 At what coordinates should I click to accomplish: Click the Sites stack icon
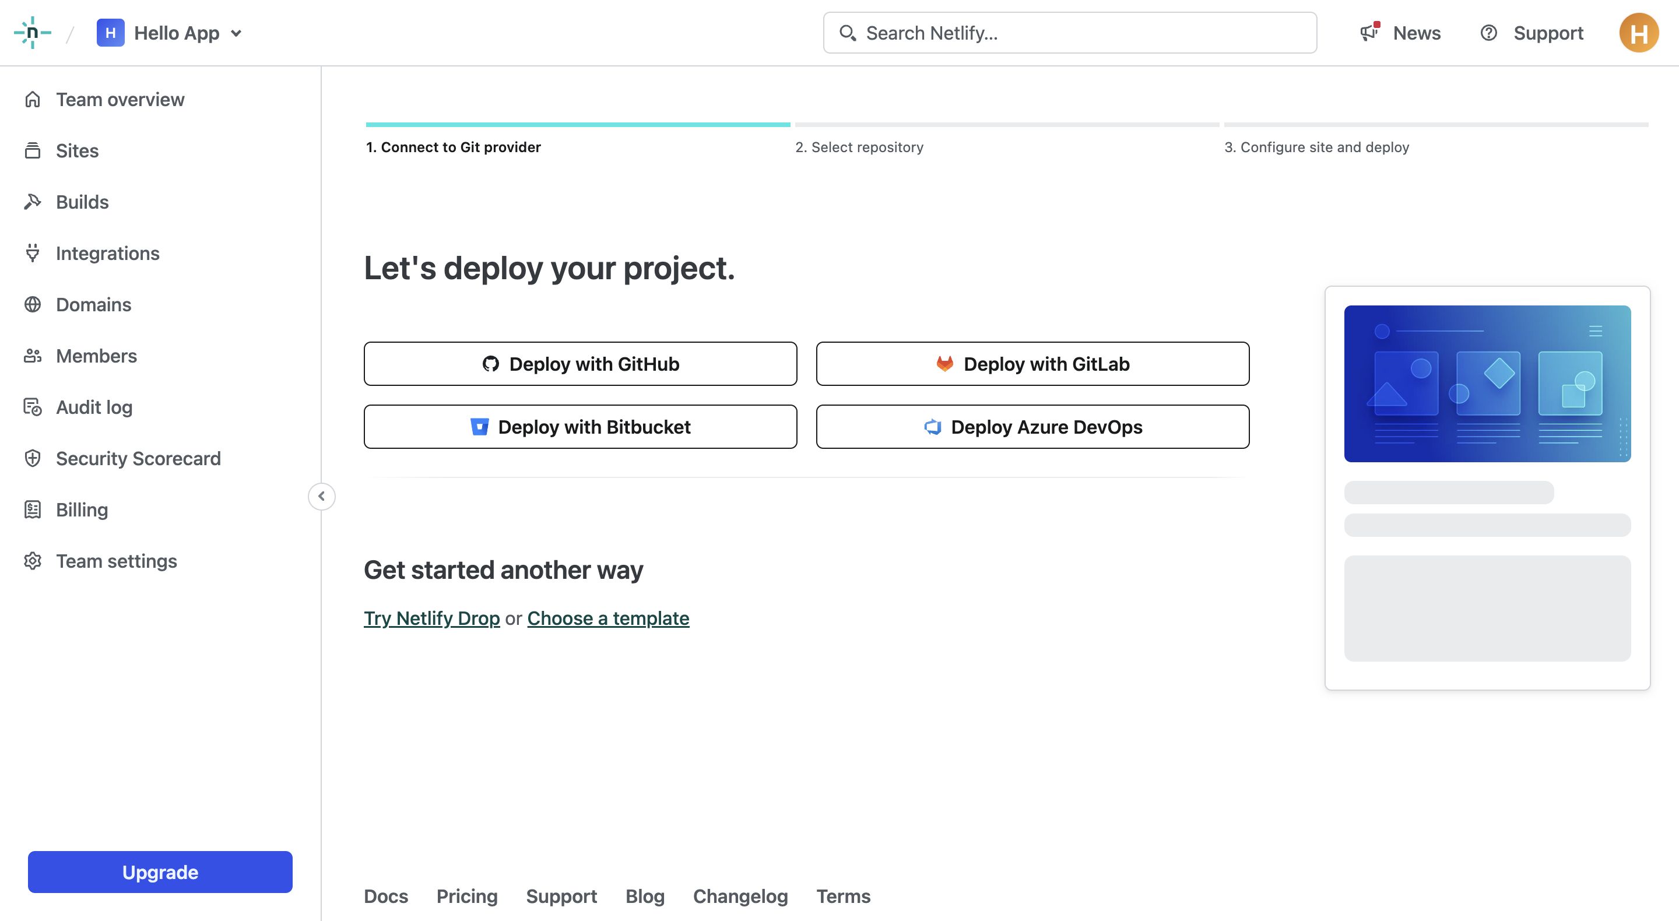33,150
